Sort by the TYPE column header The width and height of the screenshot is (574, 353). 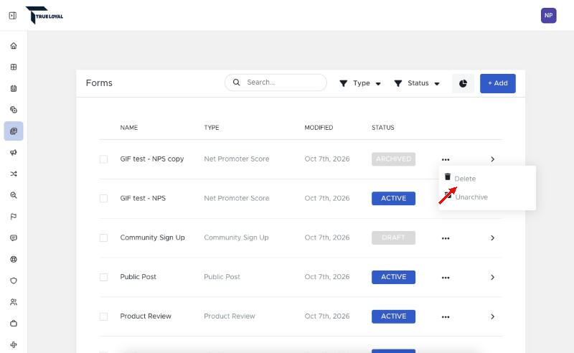pyautogui.click(x=212, y=128)
